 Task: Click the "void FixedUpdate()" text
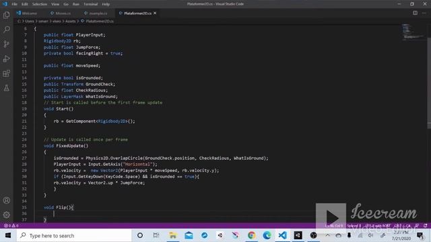click(x=66, y=146)
